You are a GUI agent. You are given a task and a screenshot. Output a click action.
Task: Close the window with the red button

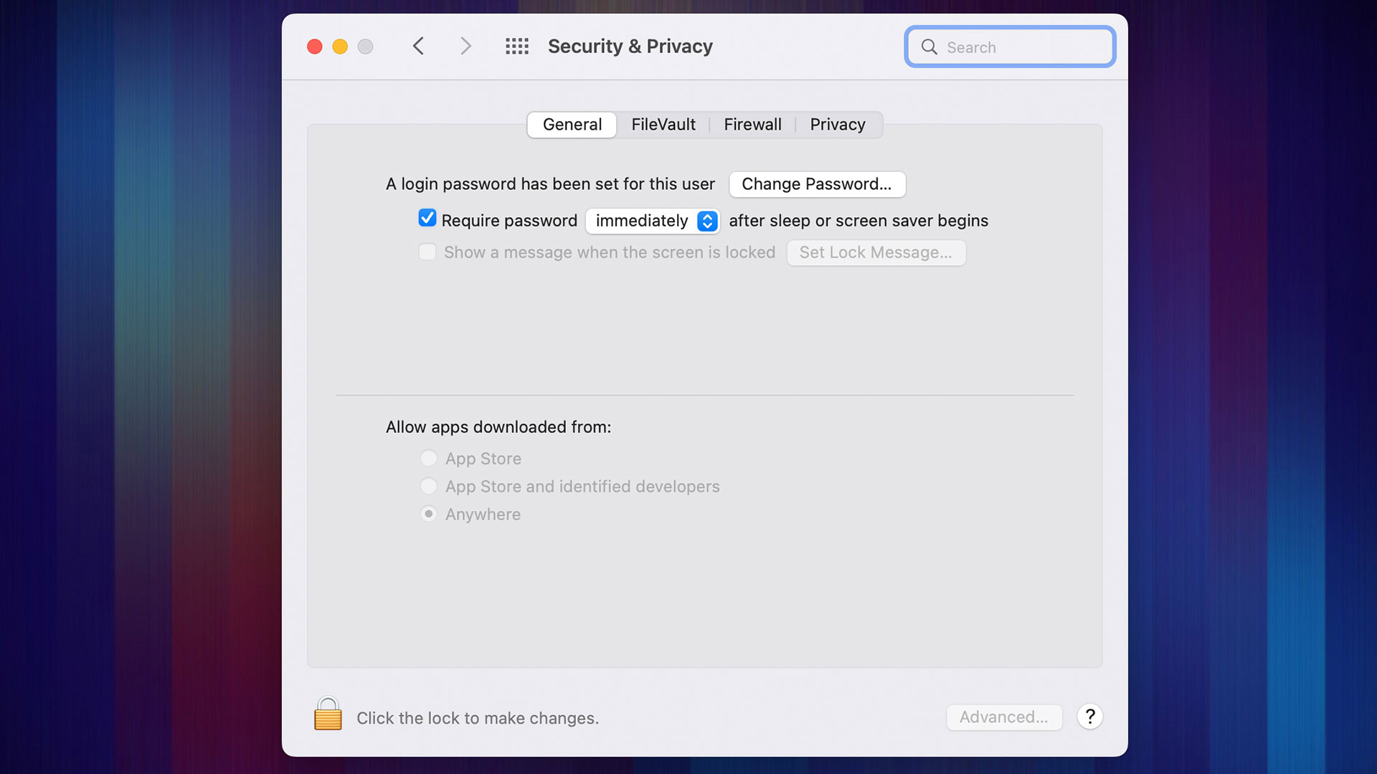[x=314, y=47]
